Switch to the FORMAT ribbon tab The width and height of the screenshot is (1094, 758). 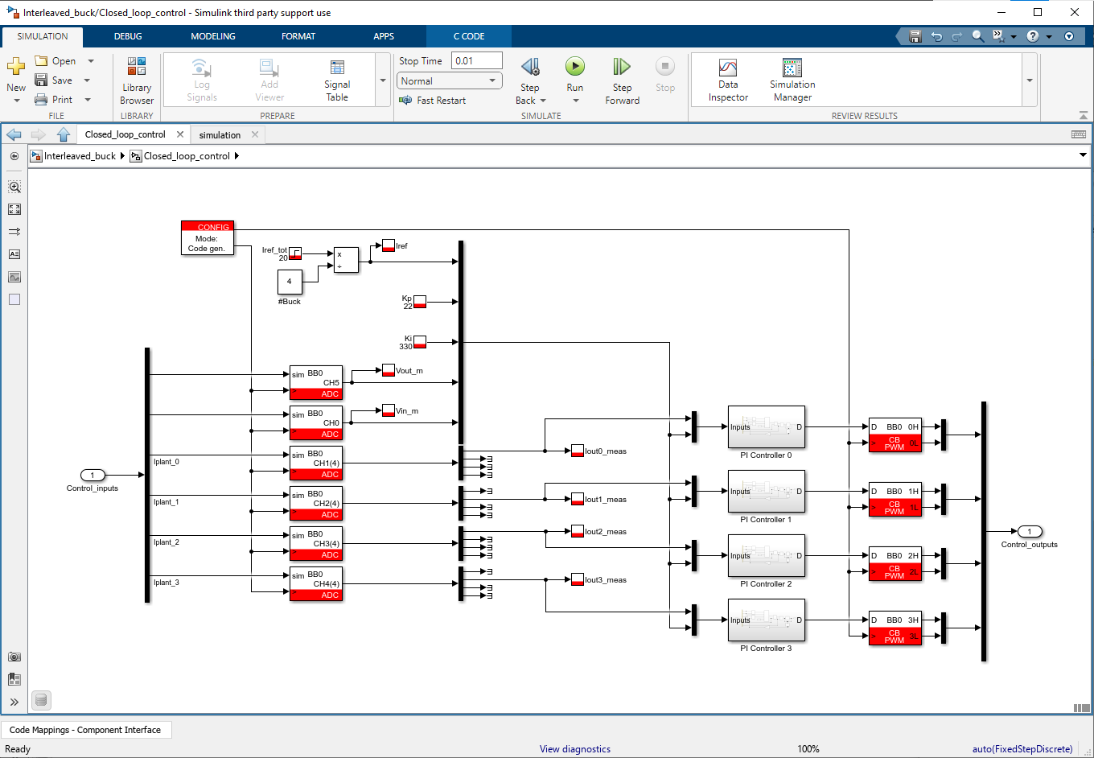pos(298,36)
